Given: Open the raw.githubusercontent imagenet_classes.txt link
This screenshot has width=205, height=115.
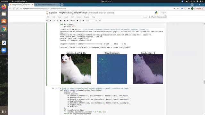Looking at the screenshot, I should [116, 29].
